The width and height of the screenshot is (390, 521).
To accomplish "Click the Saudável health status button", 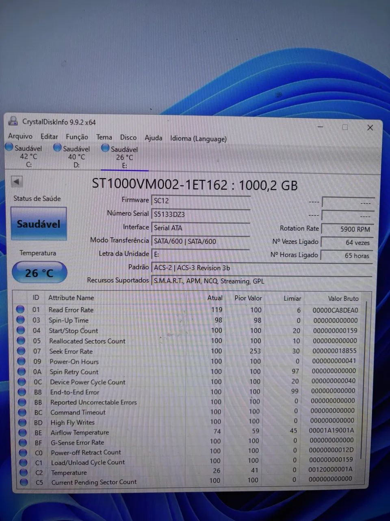I will click(39, 224).
